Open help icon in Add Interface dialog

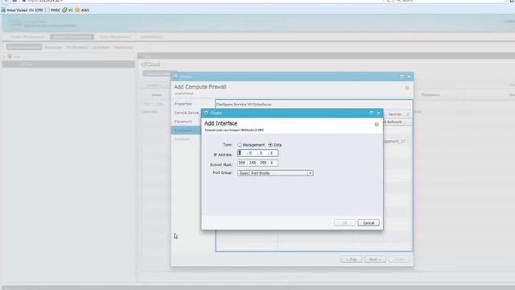[x=377, y=124]
